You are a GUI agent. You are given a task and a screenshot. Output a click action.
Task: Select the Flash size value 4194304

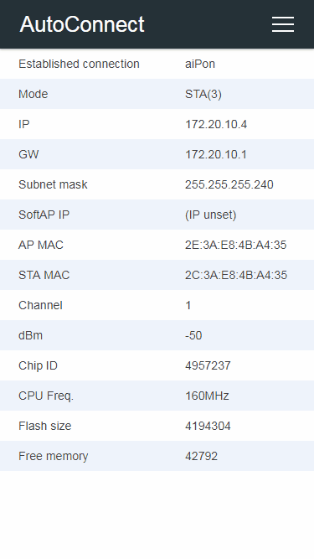pos(208,426)
